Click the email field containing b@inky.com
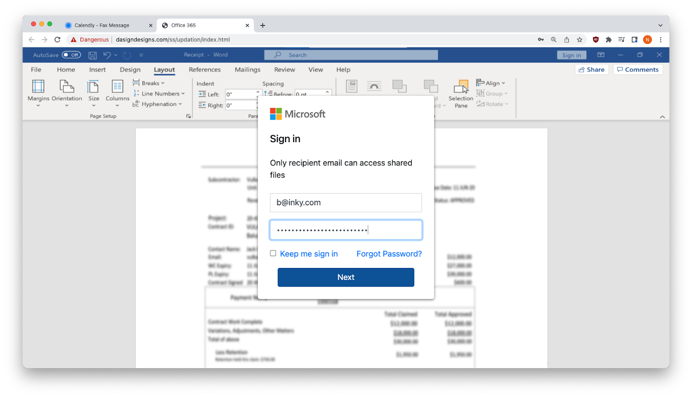The height and width of the screenshot is (398, 692). 346,203
